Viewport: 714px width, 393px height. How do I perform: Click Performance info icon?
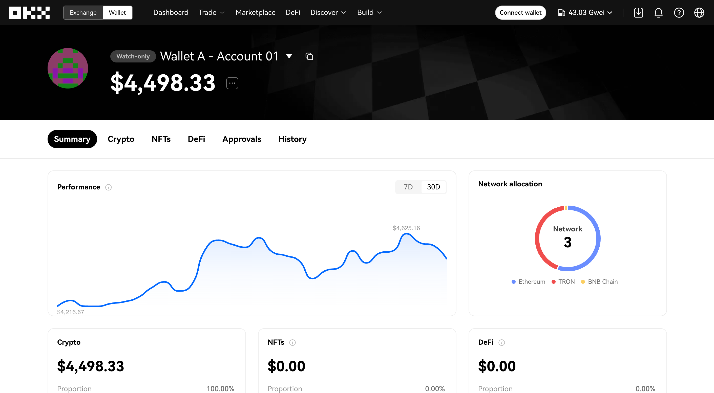(108, 187)
